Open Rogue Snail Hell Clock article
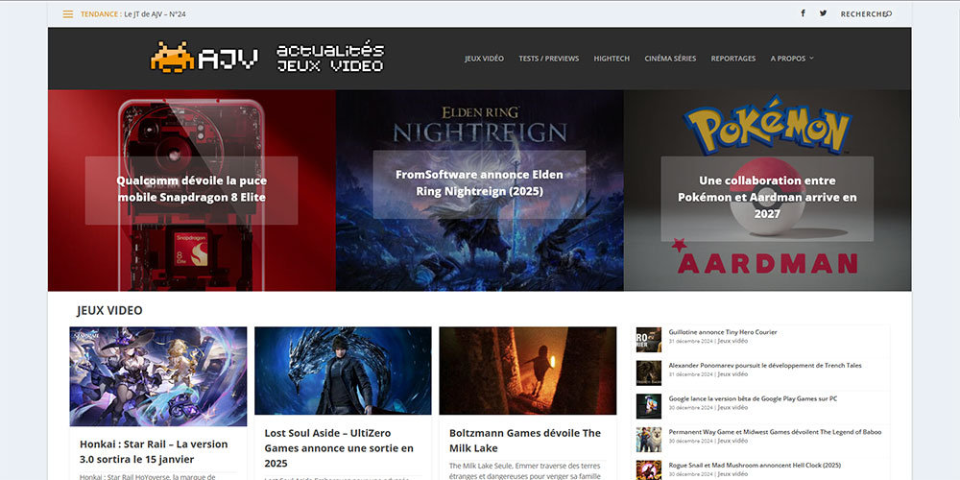960x480 pixels. (755, 466)
